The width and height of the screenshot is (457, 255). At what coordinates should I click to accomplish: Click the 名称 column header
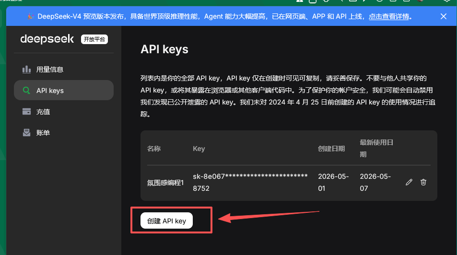click(x=154, y=149)
